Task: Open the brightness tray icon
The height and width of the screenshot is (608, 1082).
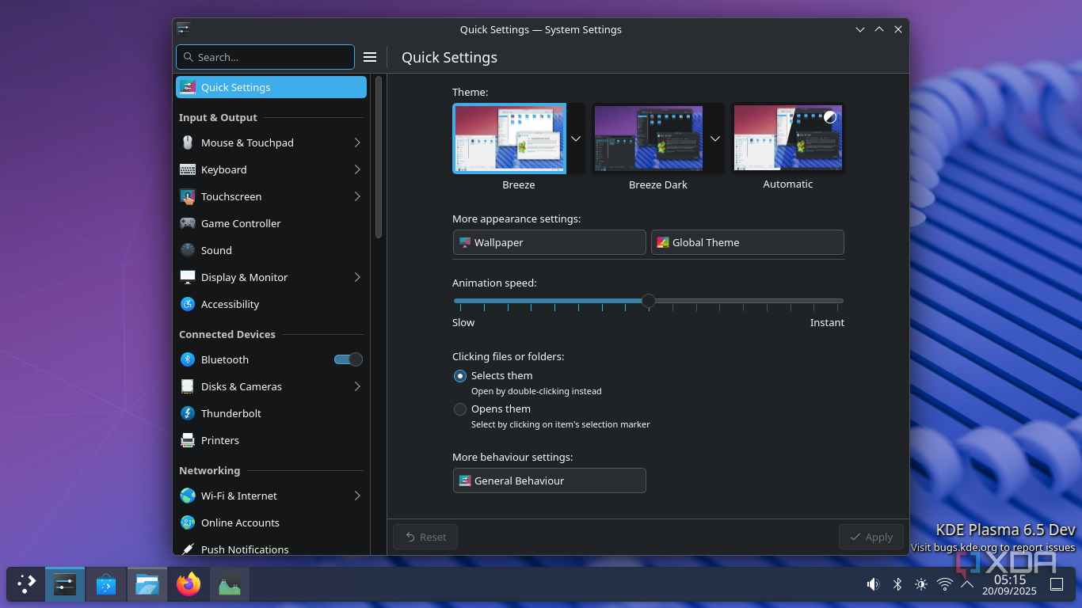Action: (x=920, y=584)
